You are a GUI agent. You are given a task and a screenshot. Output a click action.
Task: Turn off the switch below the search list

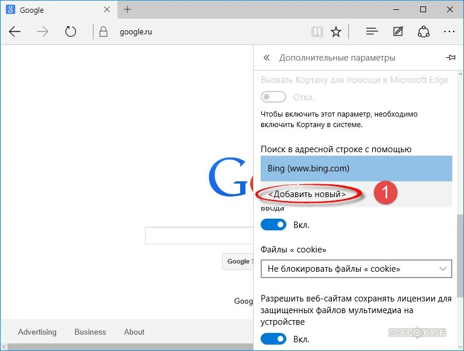(273, 224)
